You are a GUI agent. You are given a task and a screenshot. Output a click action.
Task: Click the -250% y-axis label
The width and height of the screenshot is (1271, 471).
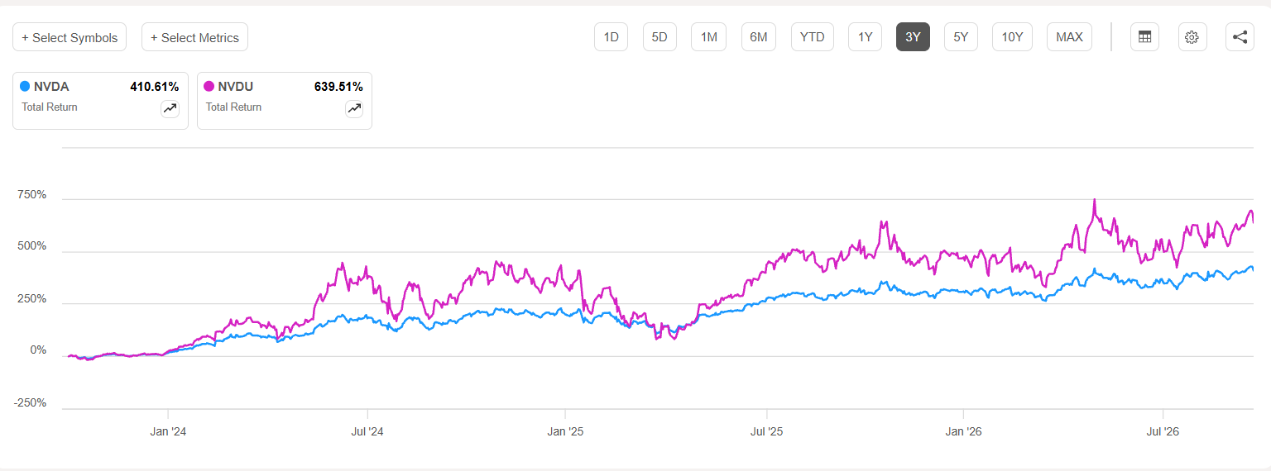31,403
